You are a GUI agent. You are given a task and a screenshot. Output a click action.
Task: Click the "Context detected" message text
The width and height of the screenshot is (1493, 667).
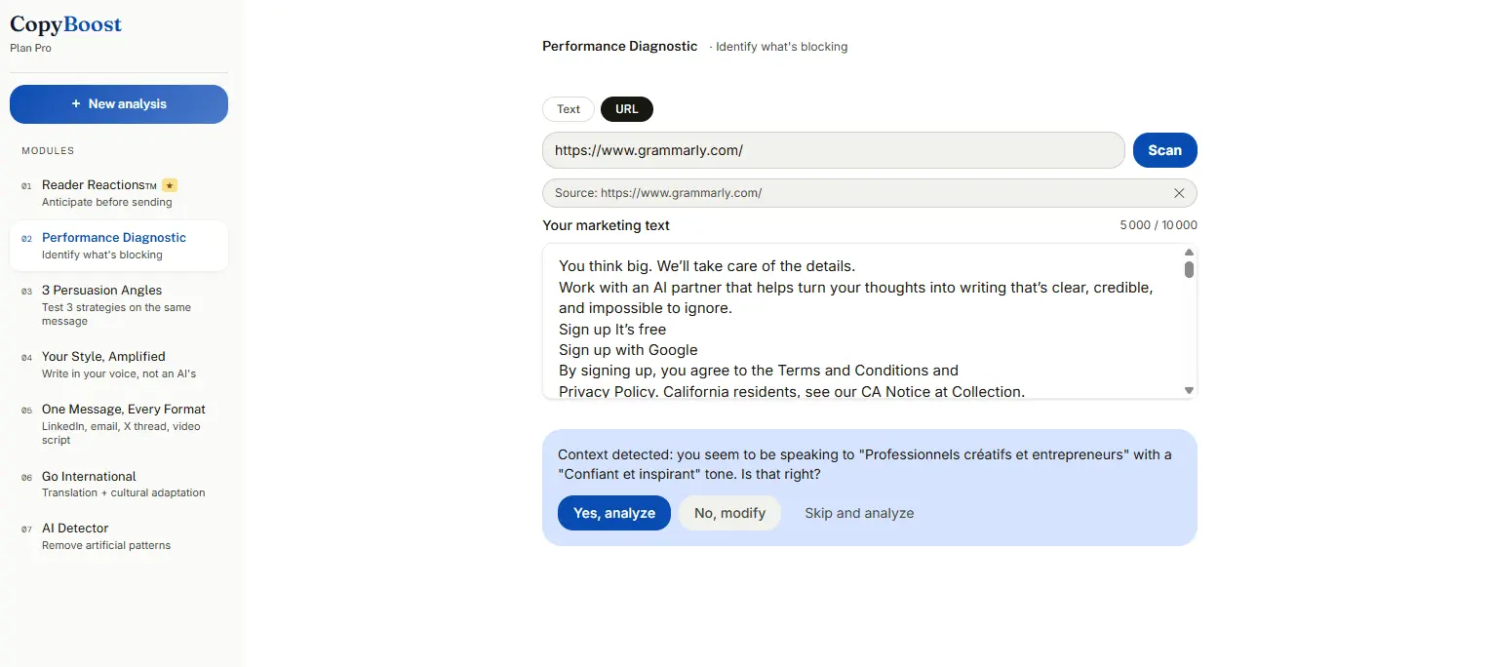[x=865, y=464]
